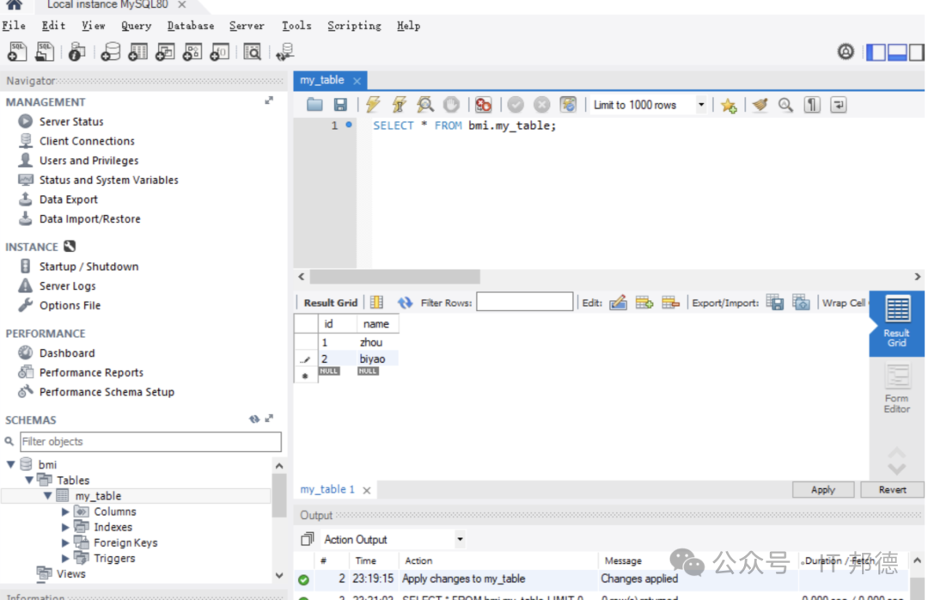Save query as favorite snippet star icon
The width and height of the screenshot is (928, 600).
coord(729,106)
